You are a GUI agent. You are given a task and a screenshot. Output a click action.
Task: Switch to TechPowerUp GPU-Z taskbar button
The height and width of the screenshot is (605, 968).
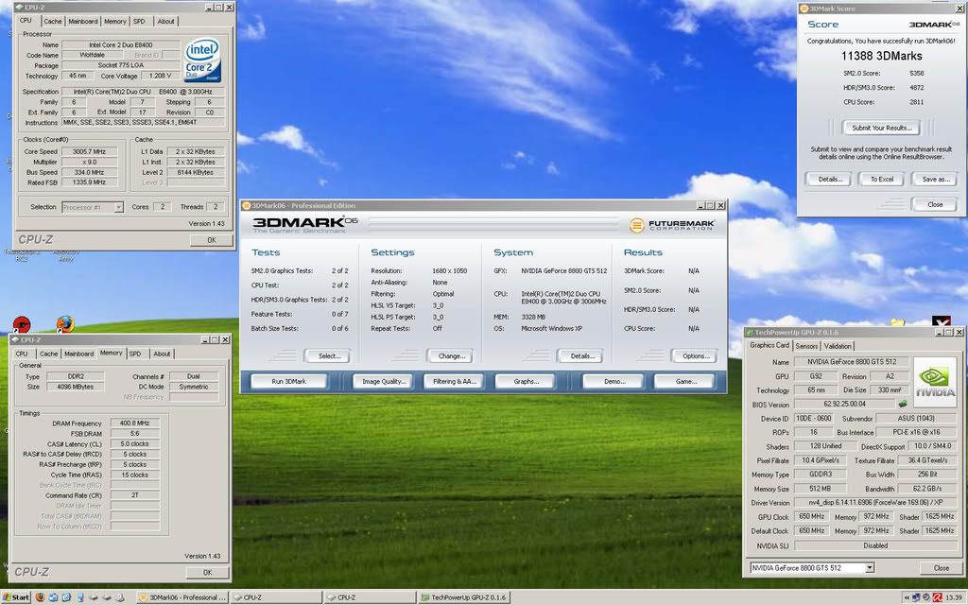pos(463,597)
